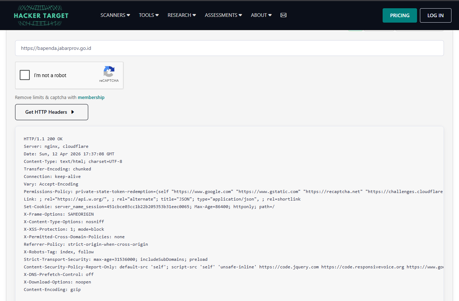Expand the TOOLS dropdown menu
Viewport: 459px width, 301px height.
[x=149, y=15]
